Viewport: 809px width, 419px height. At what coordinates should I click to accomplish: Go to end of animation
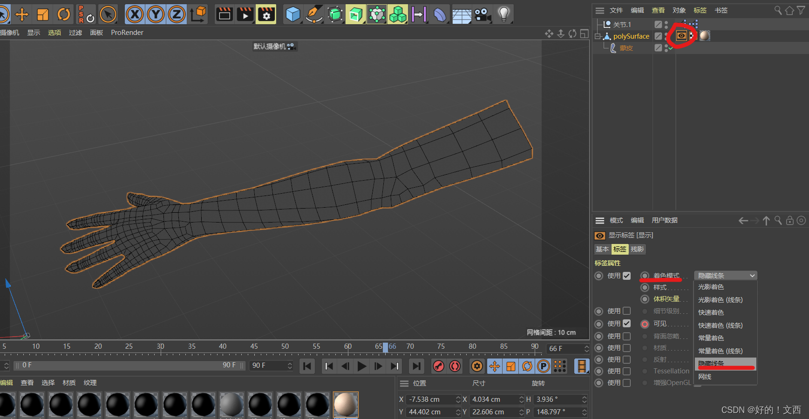pyautogui.click(x=416, y=366)
